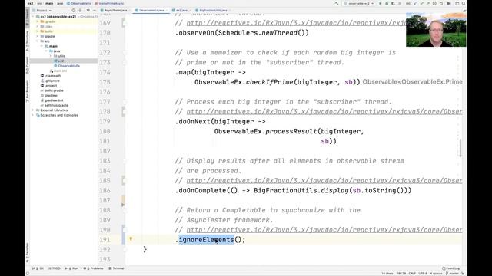Toggle the Project tool window side tab

pyautogui.click(x=28, y=17)
